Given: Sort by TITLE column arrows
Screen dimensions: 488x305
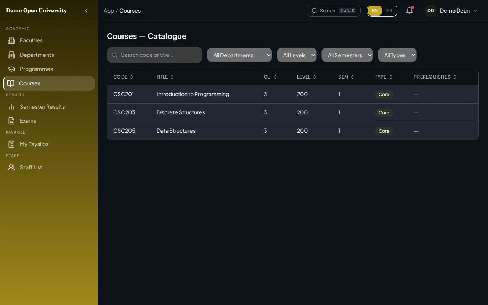Looking at the screenshot, I should click(172, 77).
